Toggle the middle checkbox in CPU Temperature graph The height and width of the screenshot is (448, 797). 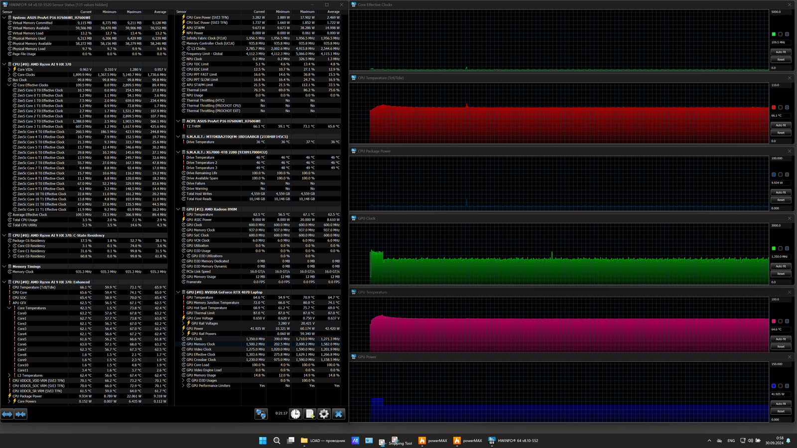pos(780,108)
